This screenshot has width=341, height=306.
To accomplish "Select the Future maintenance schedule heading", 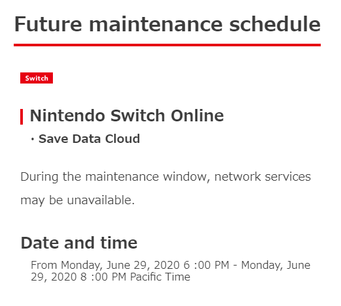I will [x=167, y=24].
